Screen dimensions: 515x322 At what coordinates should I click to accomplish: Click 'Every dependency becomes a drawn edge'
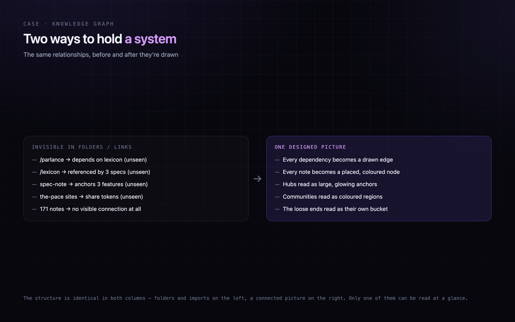[338, 160]
